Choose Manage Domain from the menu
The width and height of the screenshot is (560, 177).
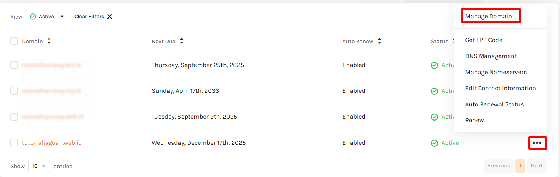click(x=488, y=16)
